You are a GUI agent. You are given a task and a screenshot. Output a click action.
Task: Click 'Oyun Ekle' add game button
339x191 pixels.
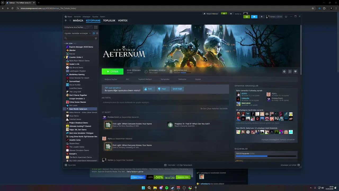(x=70, y=165)
